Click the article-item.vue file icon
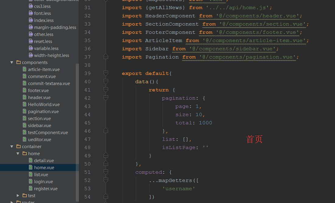This screenshot has height=203, width=335. point(25,69)
